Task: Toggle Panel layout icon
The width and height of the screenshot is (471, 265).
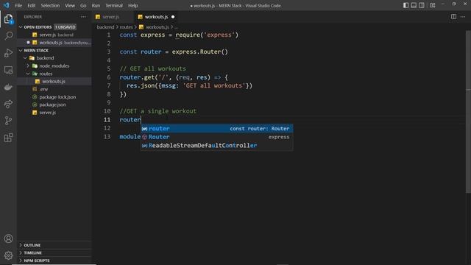Action: click(414, 5)
